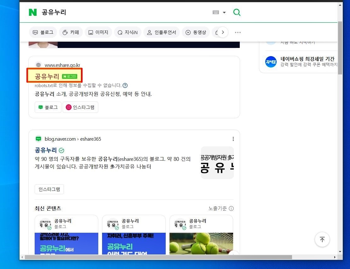Screen dimensions: 350x269
Task: Click the vertical scrollbar thumb
Action: [x=340, y=48]
